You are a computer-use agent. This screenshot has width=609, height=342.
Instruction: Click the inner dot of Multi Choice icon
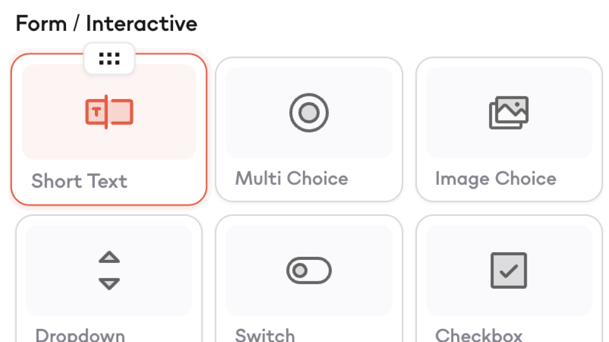309,112
